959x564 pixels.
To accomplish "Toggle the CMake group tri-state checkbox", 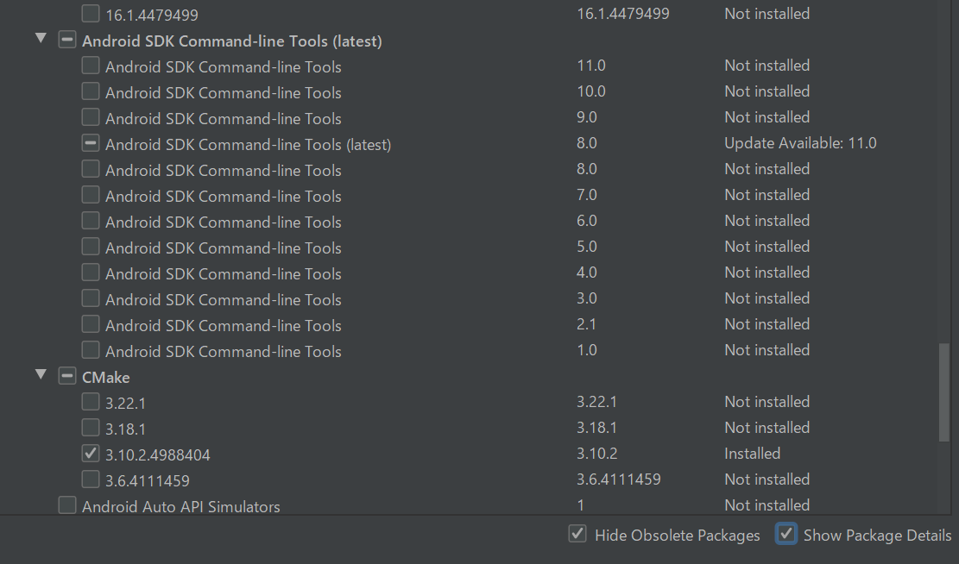I will 66,376.
